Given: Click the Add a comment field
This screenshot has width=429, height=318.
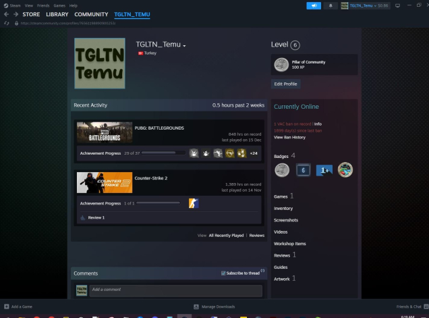Looking at the screenshot, I should click(175, 290).
